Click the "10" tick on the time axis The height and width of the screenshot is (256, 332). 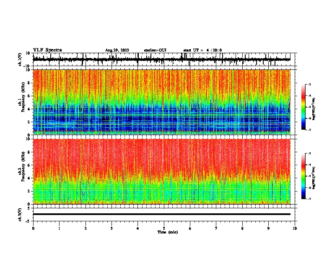coord(295,228)
